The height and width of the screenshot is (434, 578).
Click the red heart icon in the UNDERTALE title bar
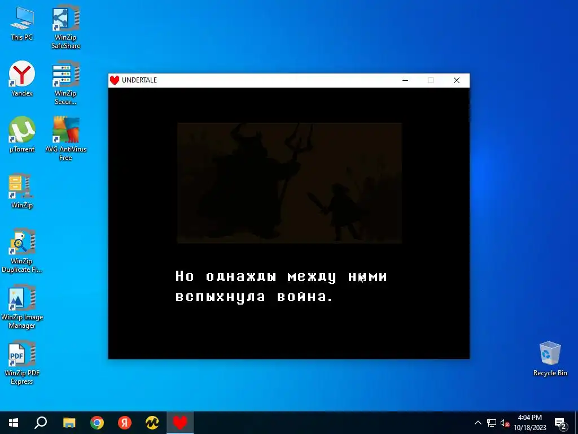[115, 80]
